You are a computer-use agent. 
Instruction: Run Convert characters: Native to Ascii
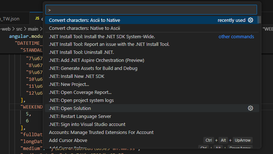pos(152,28)
